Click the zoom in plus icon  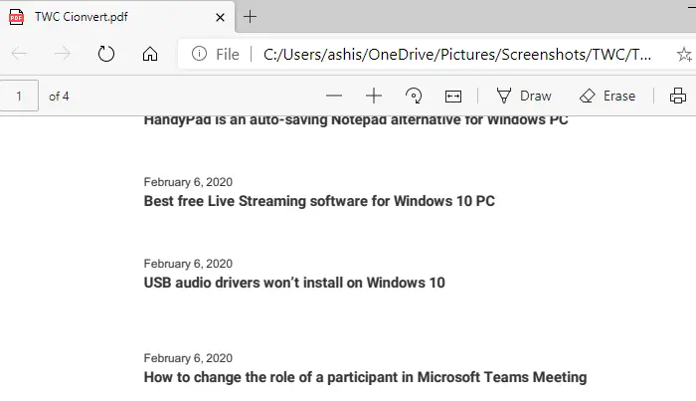click(374, 96)
